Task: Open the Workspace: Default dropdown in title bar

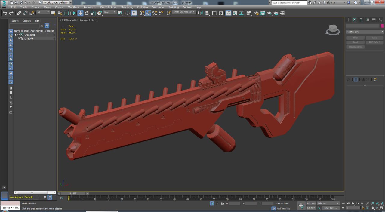Action: coord(56,2)
